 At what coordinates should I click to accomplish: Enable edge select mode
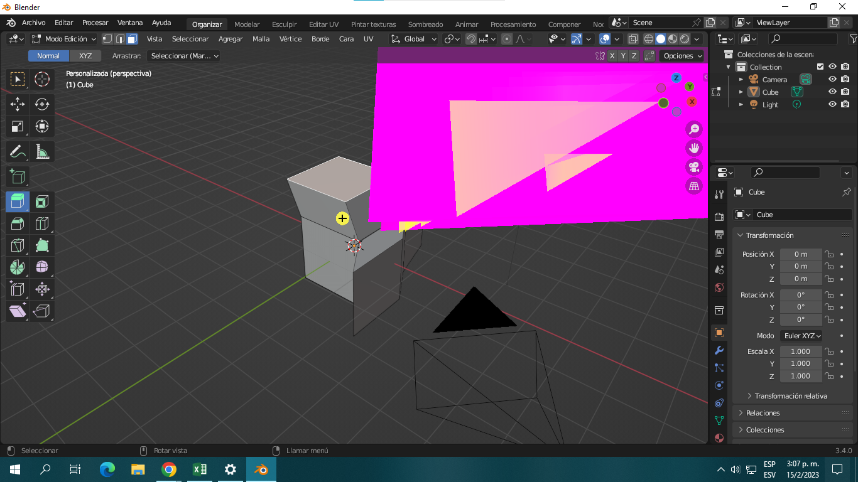click(120, 39)
